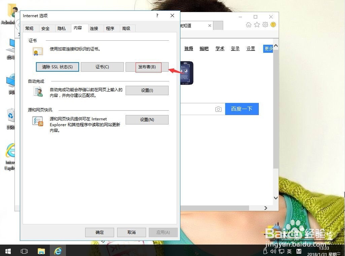The height and width of the screenshot is (256, 345).
Task: Open the Windows Start menu
Action: tap(8, 251)
